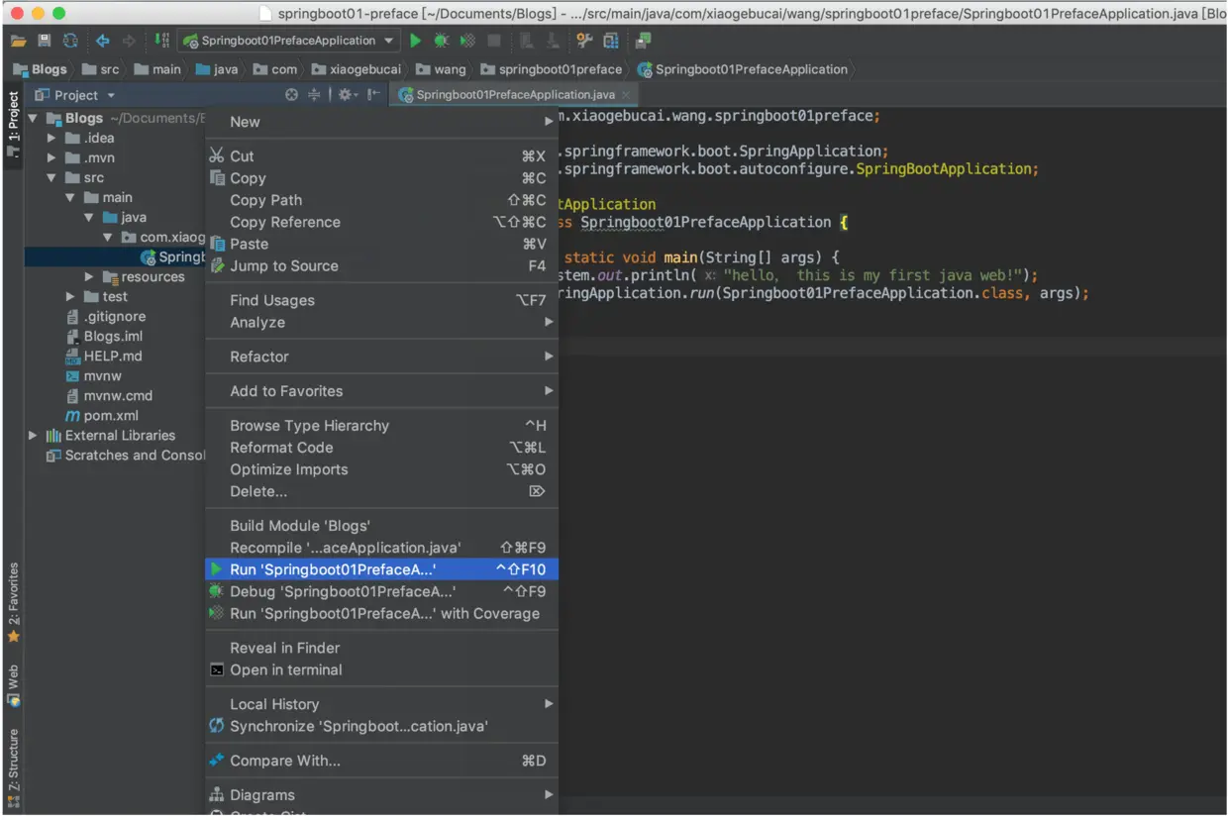Click the Forward navigation arrow icon
The height and width of the screenshot is (820, 1228).
click(x=129, y=41)
